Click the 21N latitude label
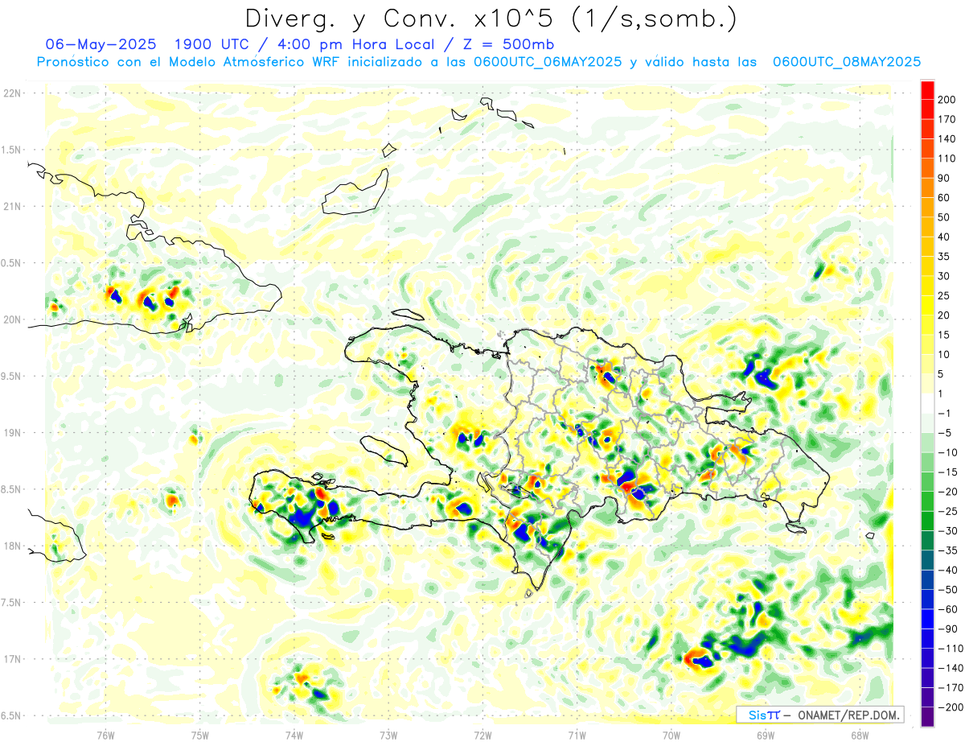Screen dimensions: 965x746 13,206
